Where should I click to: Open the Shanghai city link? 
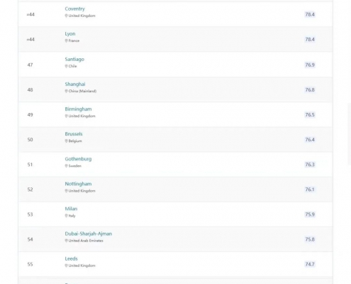(x=75, y=84)
